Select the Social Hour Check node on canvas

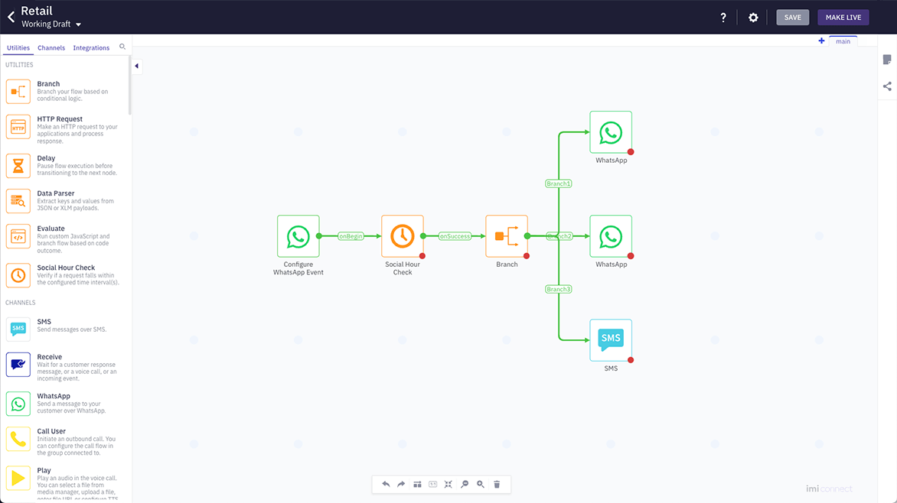(x=402, y=236)
